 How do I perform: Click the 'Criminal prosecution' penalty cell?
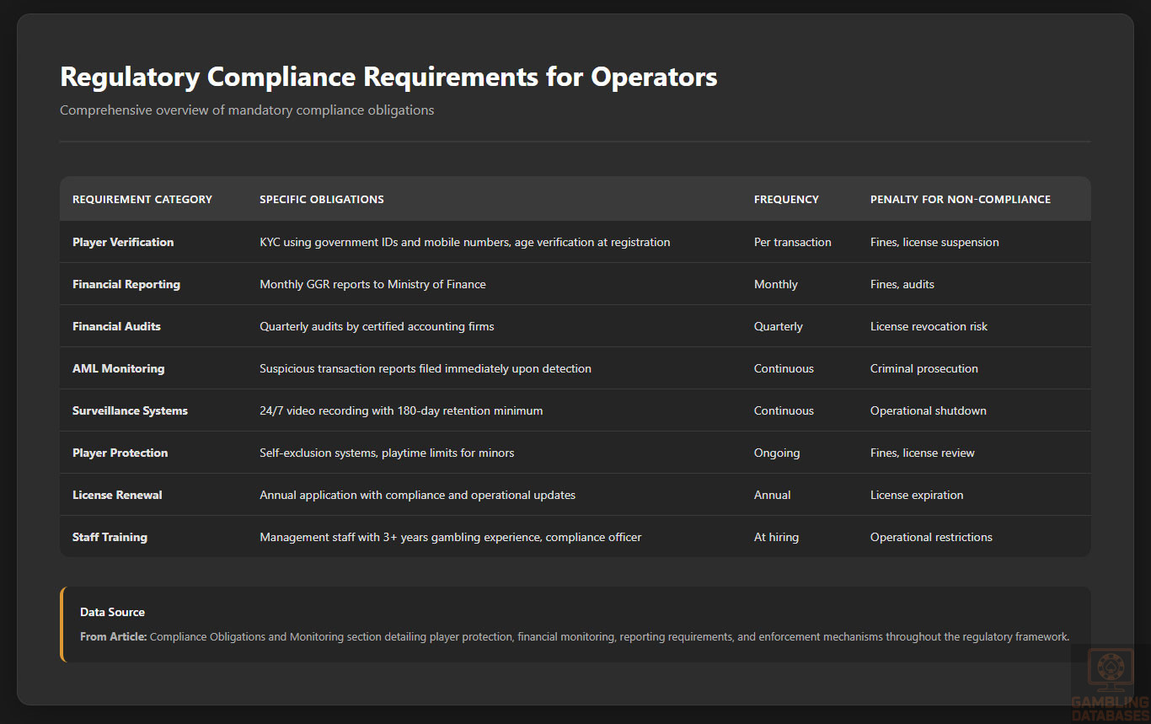923,368
